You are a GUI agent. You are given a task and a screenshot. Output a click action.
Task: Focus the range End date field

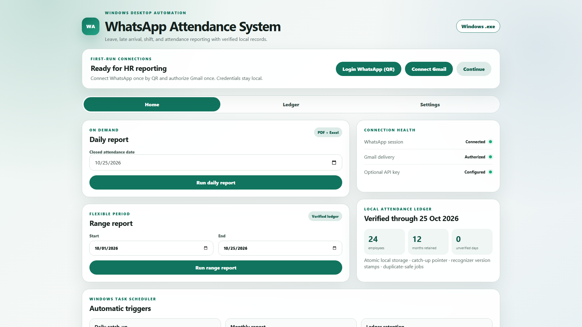pyautogui.click(x=280, y=248)
